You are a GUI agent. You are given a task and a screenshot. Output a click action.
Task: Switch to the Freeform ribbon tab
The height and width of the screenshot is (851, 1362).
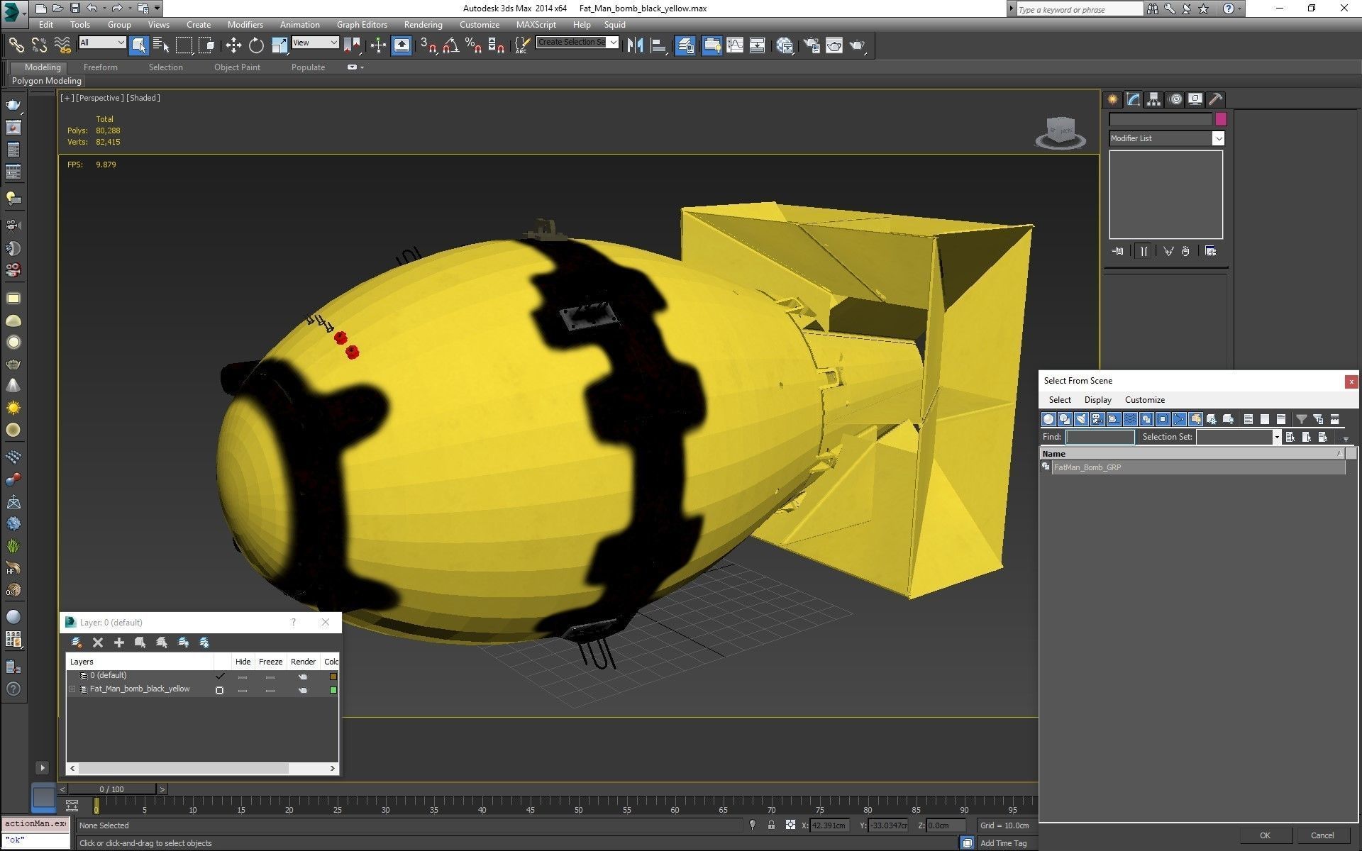(x=100, y=67)
